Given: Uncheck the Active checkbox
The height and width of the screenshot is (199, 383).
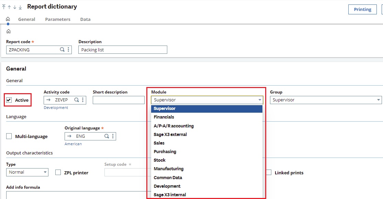Looking at the screenshot, I should click(x=9, y=100).
